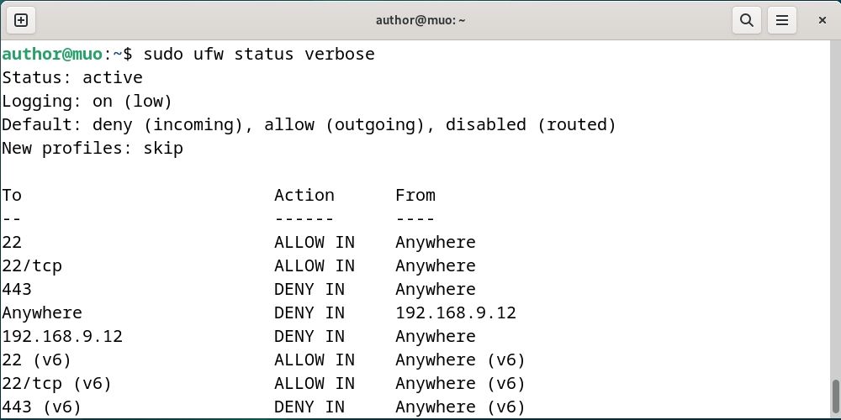Open the hamburger menu
Image resolution: width=841 pixels, height=420 pixels.
coord(782,19)
